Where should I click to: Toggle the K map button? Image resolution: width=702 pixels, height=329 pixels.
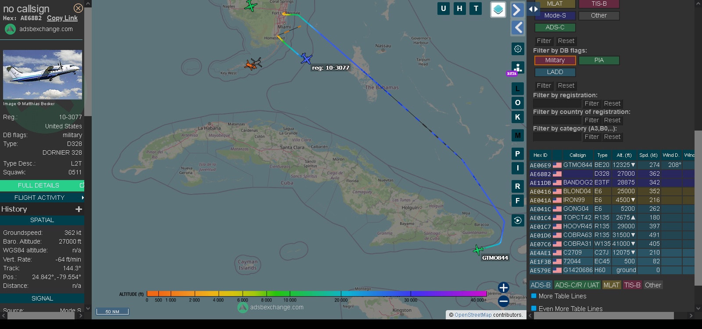pos(518,117)
